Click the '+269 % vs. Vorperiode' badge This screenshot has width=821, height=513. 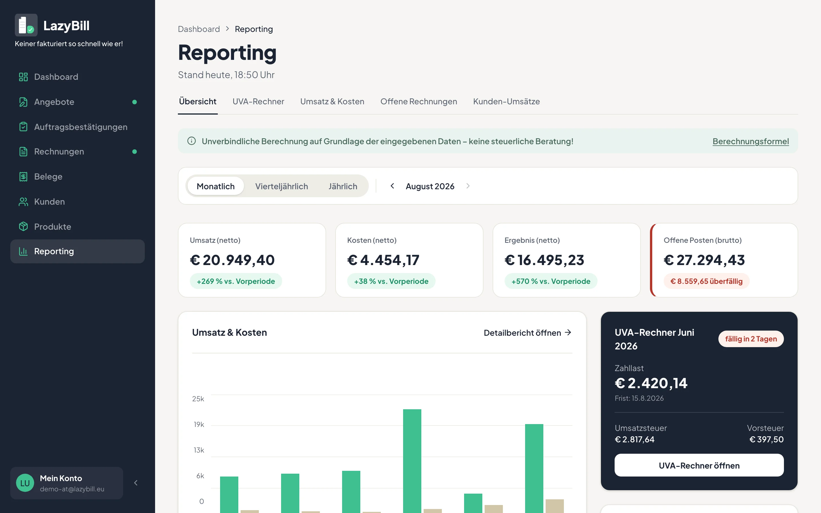coord(236,281)
